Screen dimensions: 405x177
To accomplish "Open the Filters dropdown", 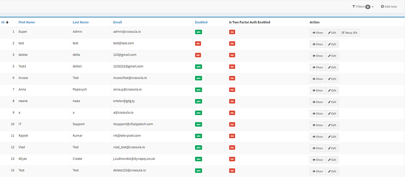I will point(363,6).
